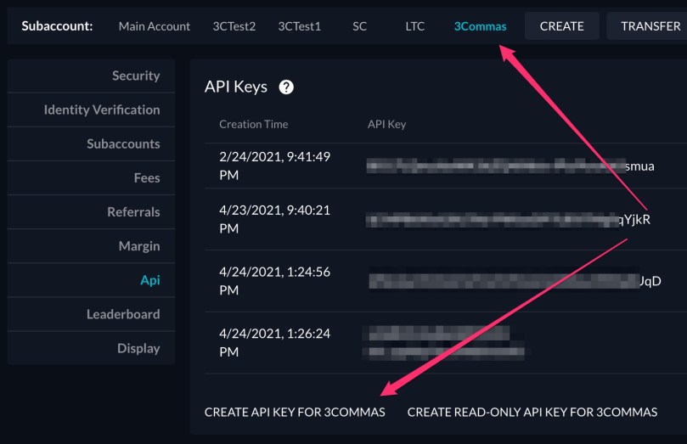687x444 pixels.
Task: Select the 3CTest1 subaccount
Action: click(x=299, y=26)
